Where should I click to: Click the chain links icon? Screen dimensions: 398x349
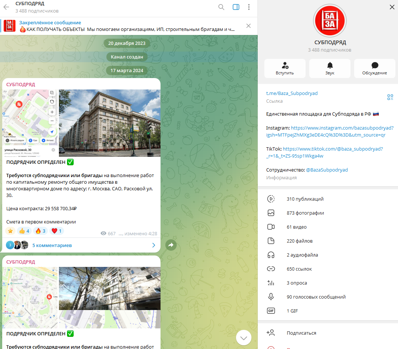[x=271, y=268]
